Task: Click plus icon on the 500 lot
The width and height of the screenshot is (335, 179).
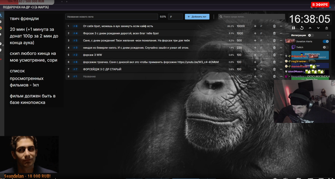Action: [x=255, y=40]
